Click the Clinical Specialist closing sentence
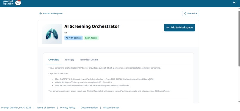This screenshot has height=111, width=240. [109, 91]
